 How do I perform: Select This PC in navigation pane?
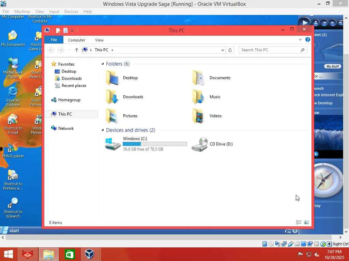71,114
